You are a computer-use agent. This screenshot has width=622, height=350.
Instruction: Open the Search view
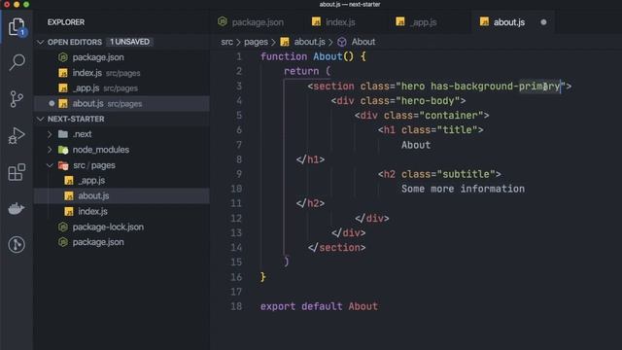(x=17, y=62)
